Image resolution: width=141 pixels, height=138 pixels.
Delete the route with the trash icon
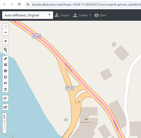tap(6, 89)
